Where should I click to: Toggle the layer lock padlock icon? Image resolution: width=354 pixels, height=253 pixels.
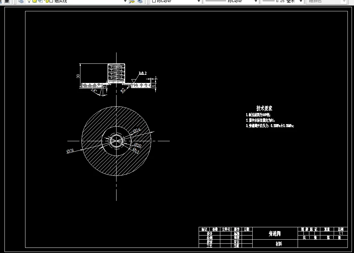(x=46, y=1)
